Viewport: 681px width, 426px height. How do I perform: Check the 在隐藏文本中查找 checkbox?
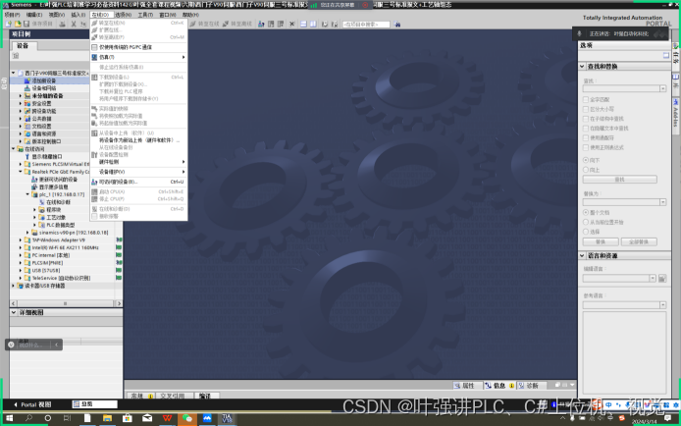pos(586,129)
